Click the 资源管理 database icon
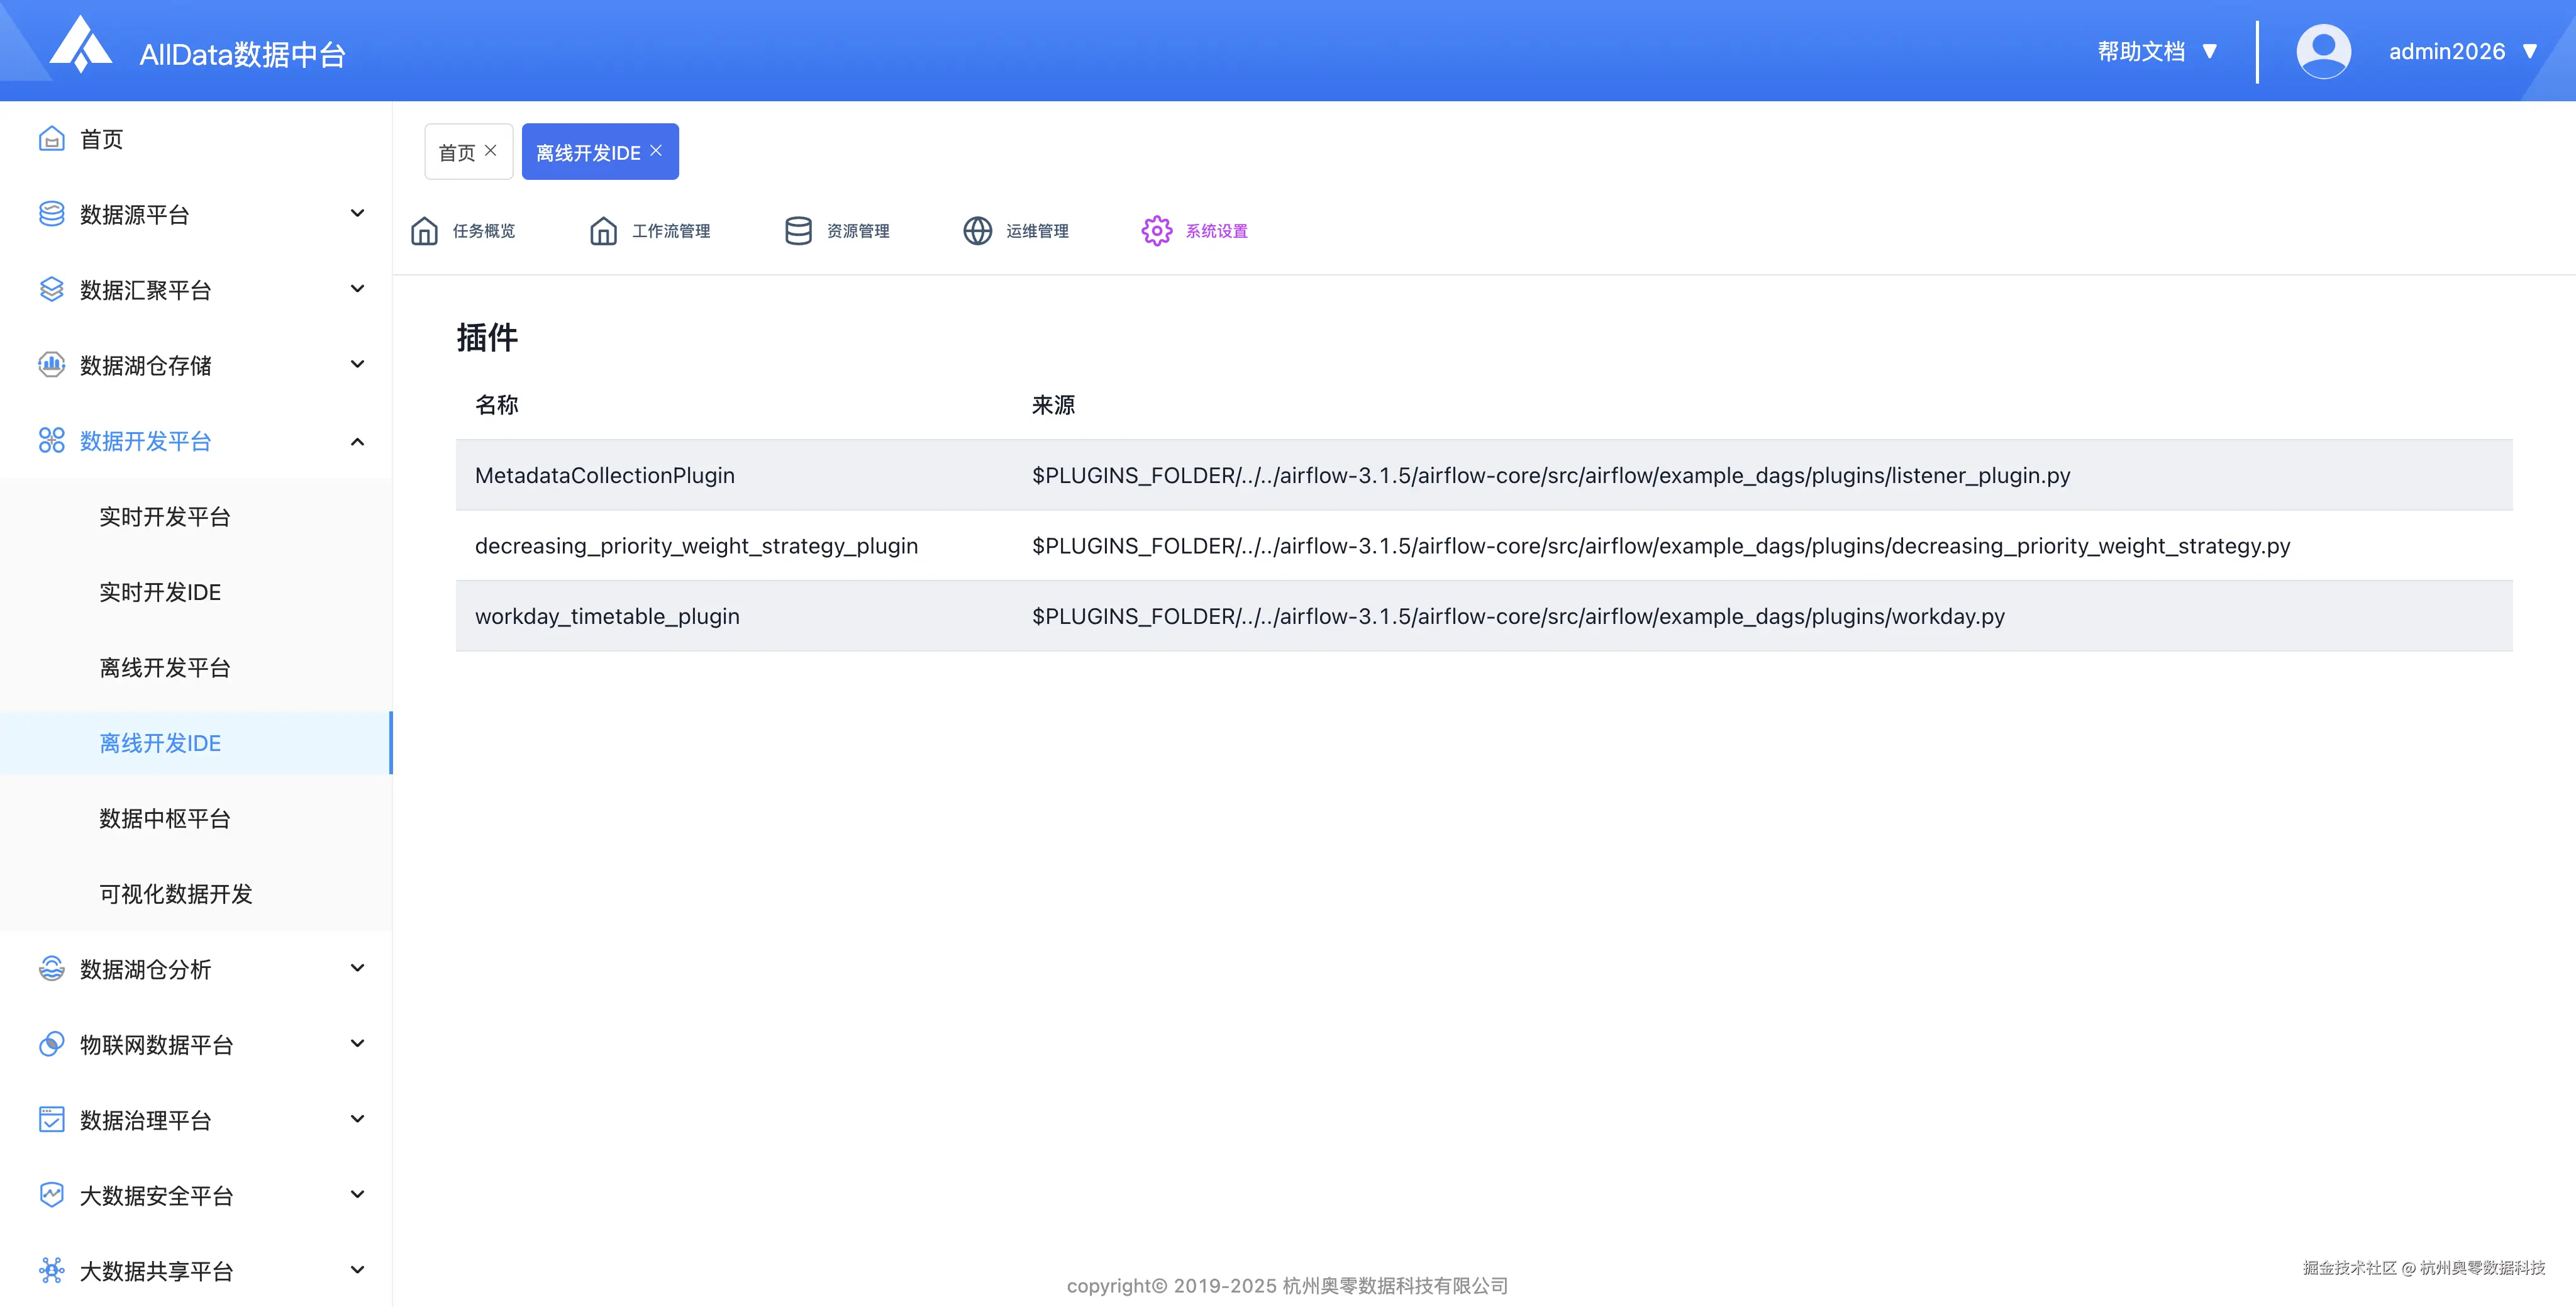 (x=798, y=231)
